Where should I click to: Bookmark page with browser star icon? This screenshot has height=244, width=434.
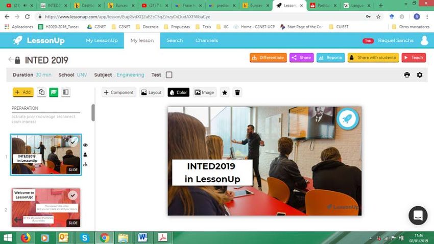point(378,17)
